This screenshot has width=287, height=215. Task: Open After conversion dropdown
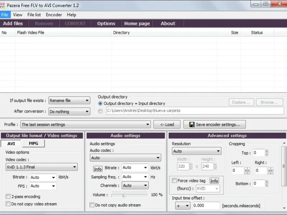click(x=69, y=111)
